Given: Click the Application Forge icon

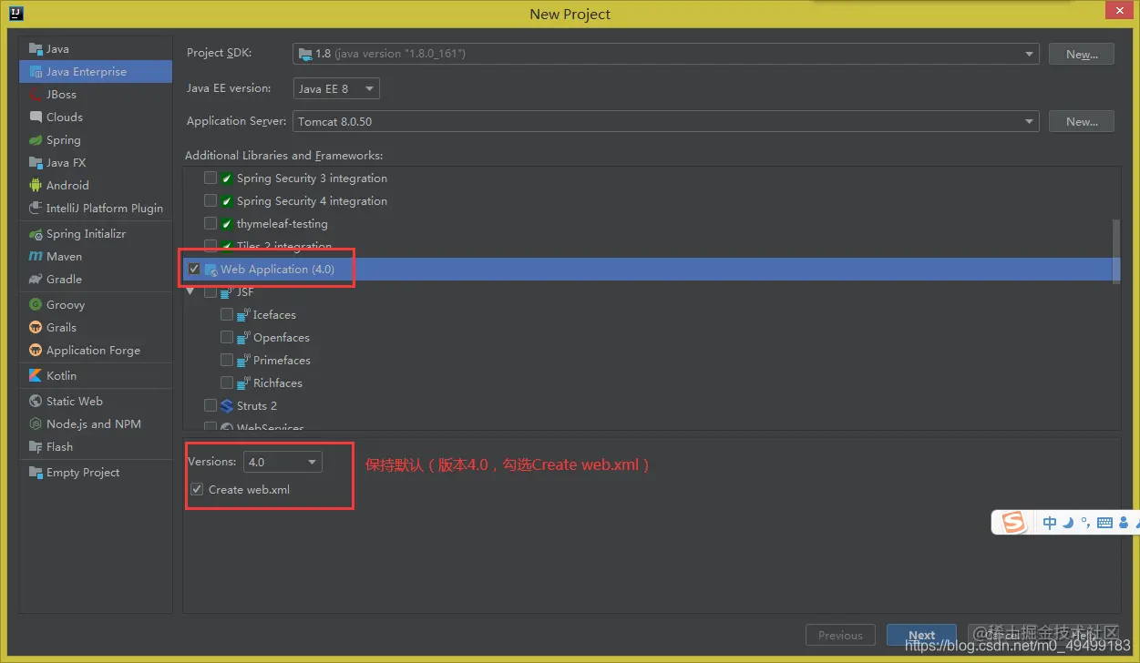Looking at the screenshot, I should click(x=36, y=351).
